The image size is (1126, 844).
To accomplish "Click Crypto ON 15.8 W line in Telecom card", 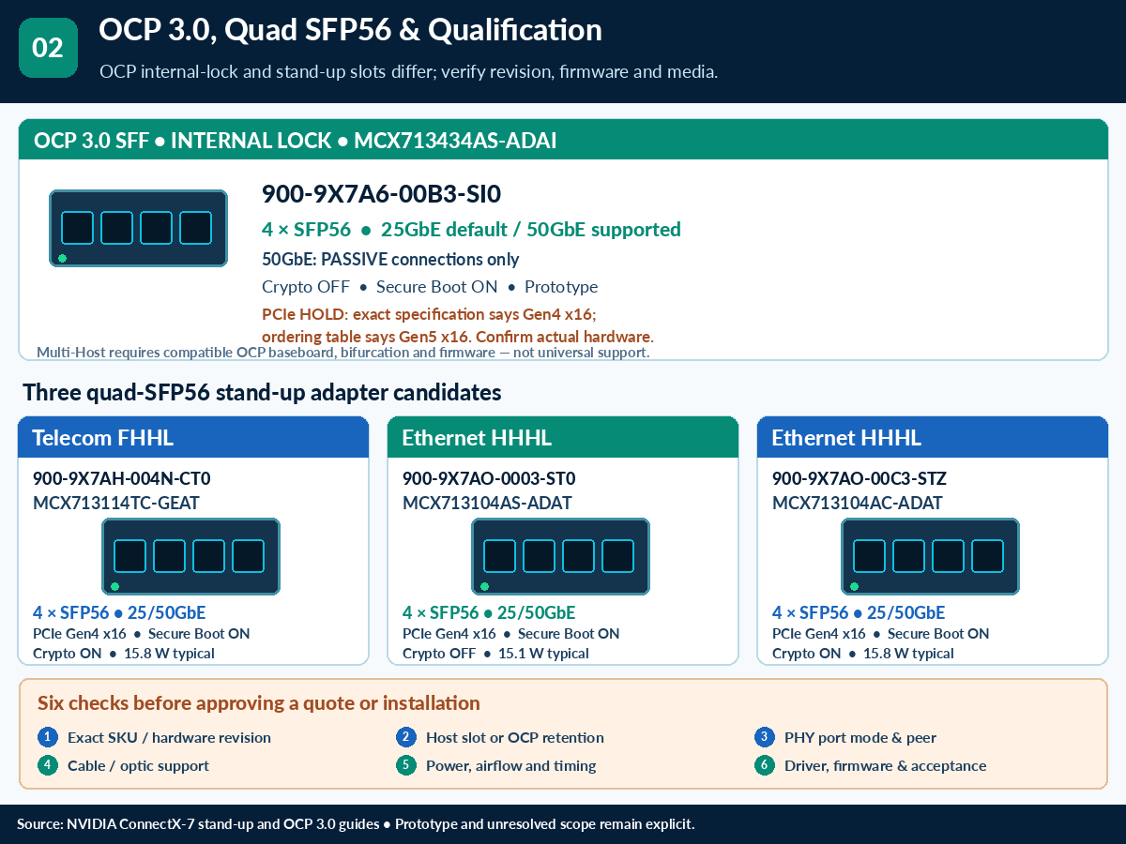I will 124,654.
